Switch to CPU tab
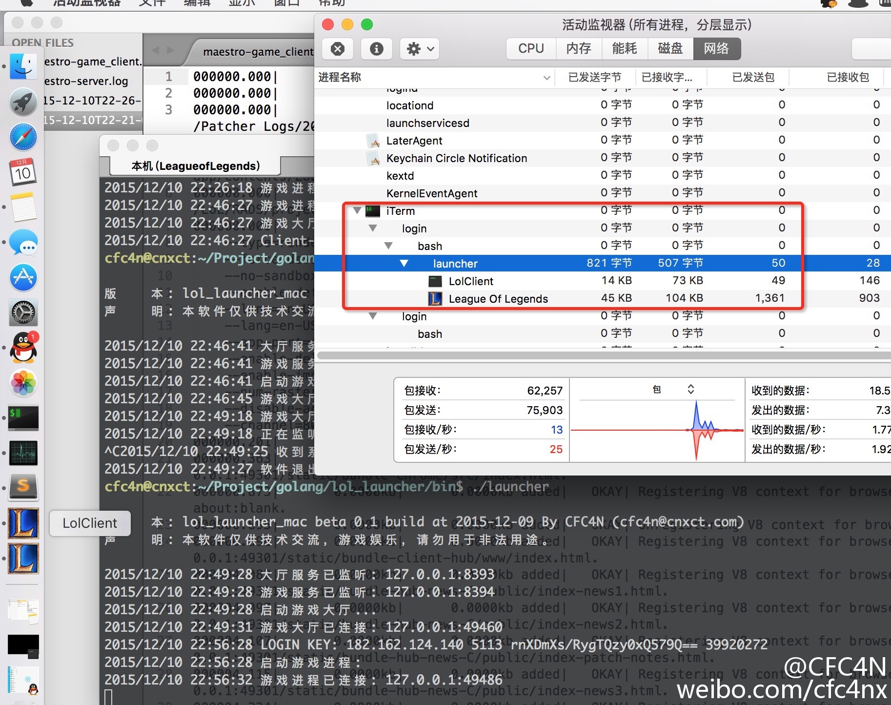Screen dimensions: 891x705 (531, 49)
